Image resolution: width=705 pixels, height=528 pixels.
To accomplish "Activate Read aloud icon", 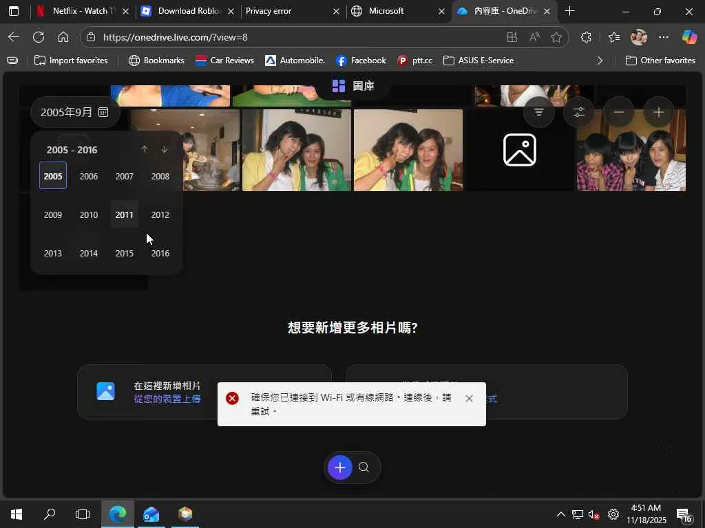I will point(534,37).
